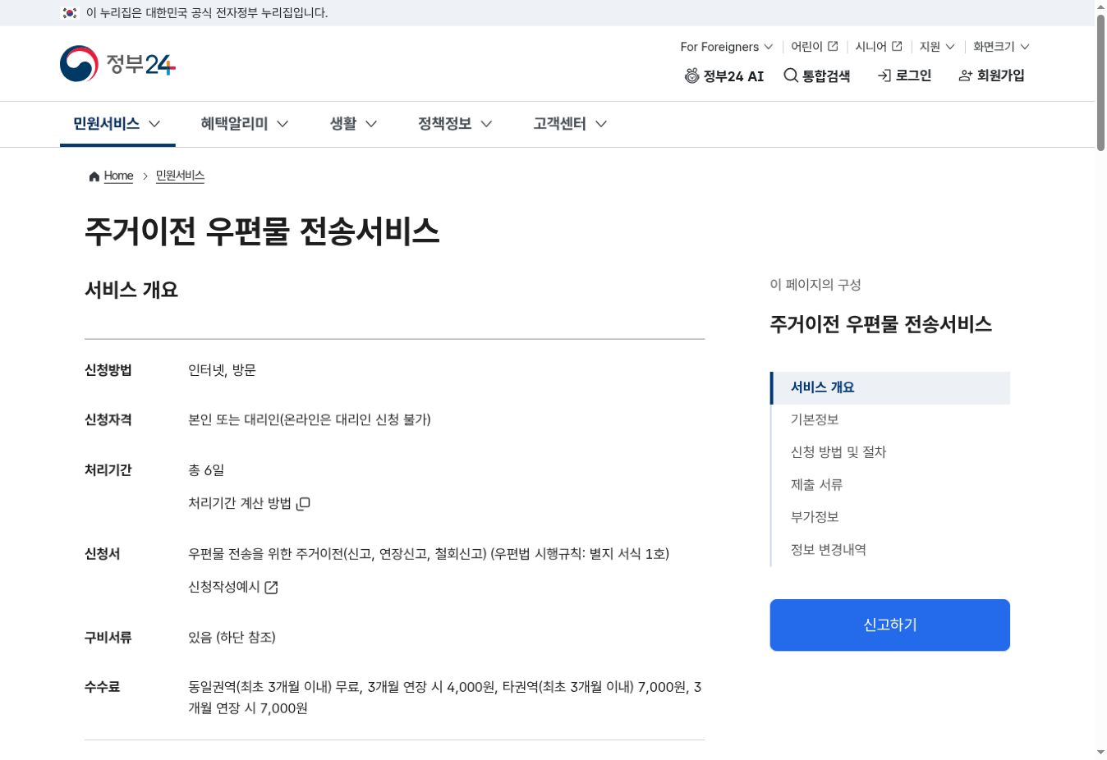The image size is (1107, 760).
Task: Jump to 기본정보 section
Action: point(815,419)
